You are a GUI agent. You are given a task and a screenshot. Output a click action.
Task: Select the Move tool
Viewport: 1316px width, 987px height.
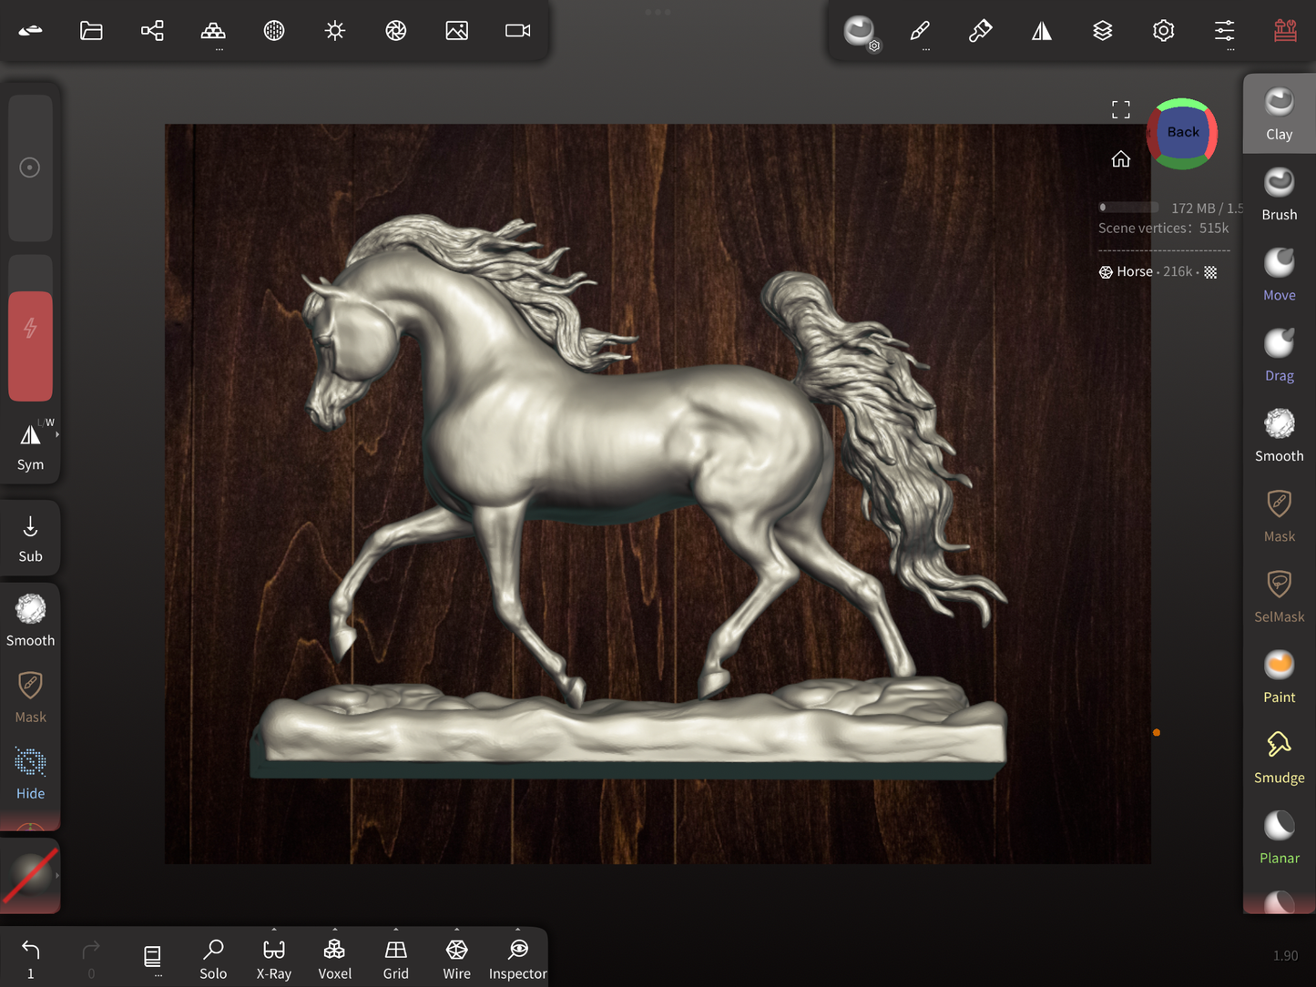coord(1279,274)
